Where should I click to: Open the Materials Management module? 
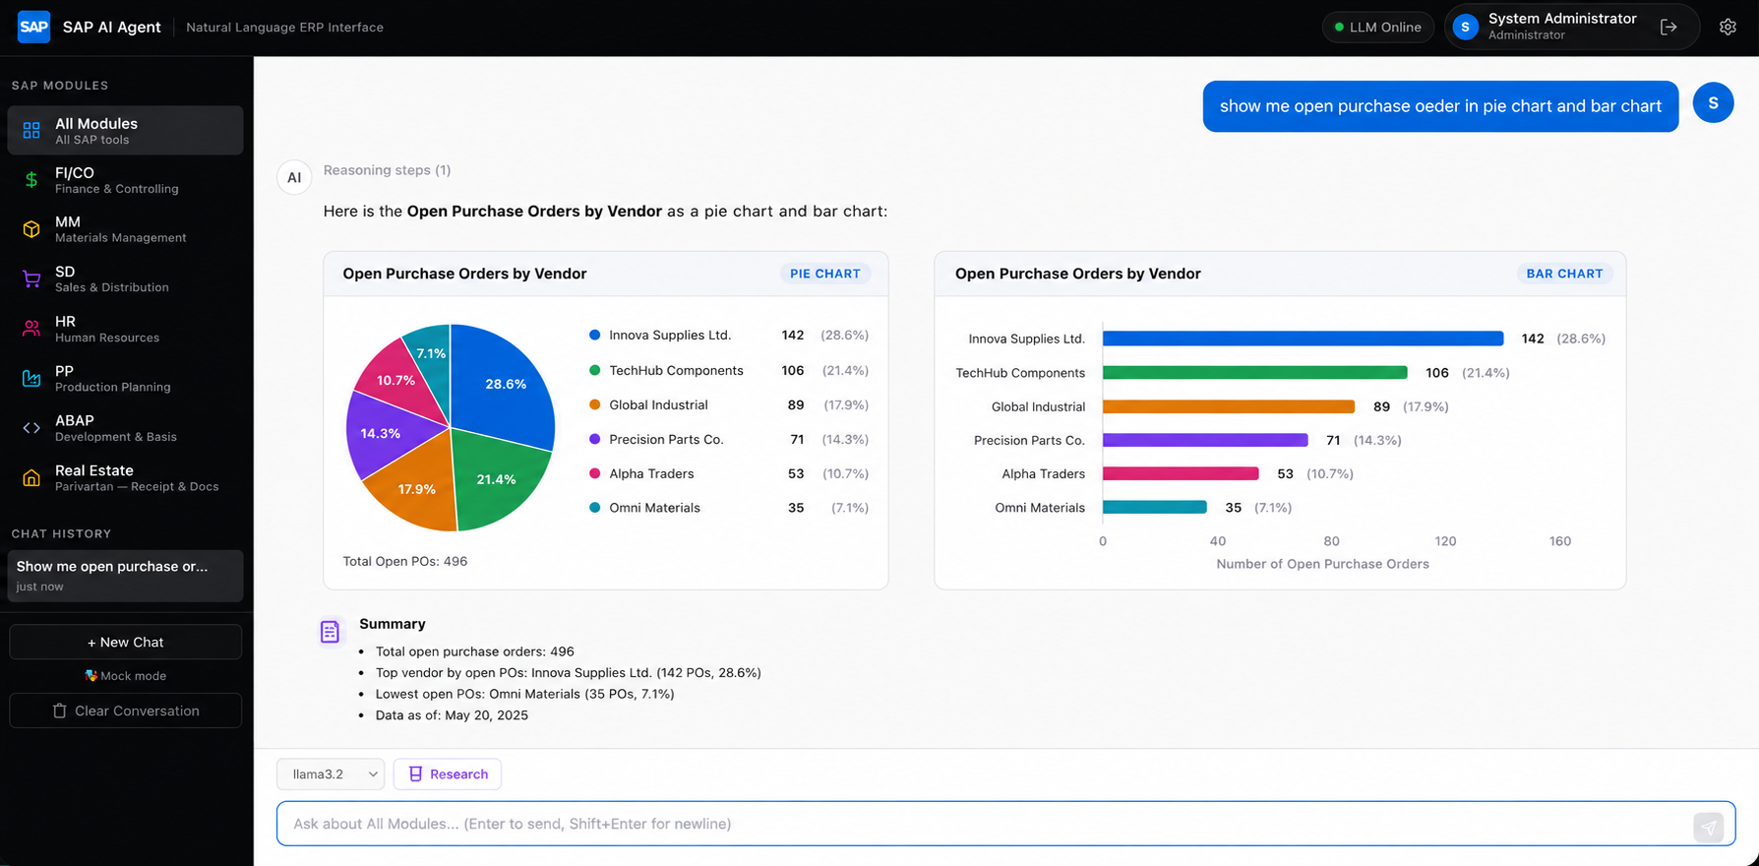126,229
